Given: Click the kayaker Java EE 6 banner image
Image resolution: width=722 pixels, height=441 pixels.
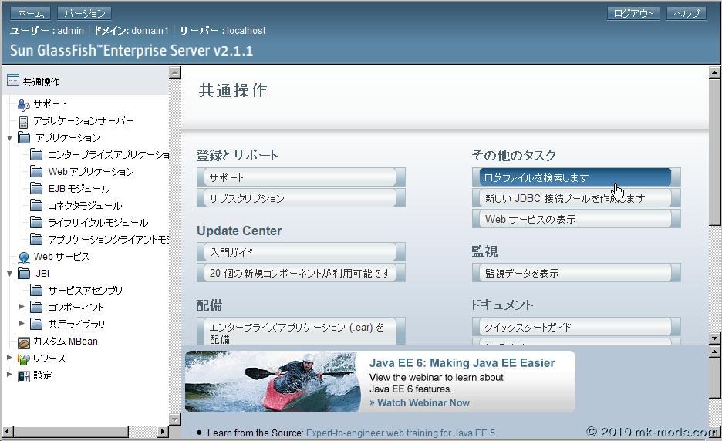Looking at the screenshot, I should pyautogui.click(x=273, y=382).
